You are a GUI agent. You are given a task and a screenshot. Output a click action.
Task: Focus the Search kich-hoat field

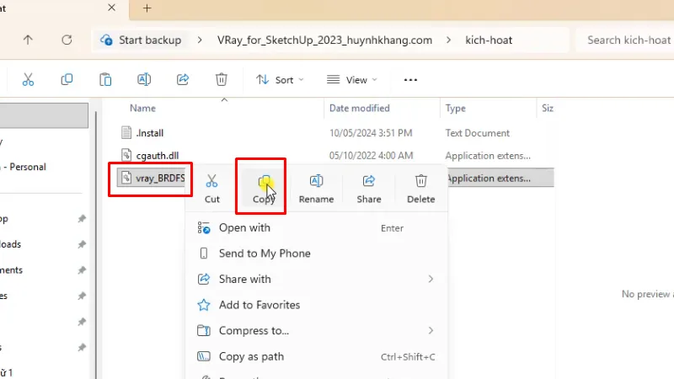coord(625,40)
